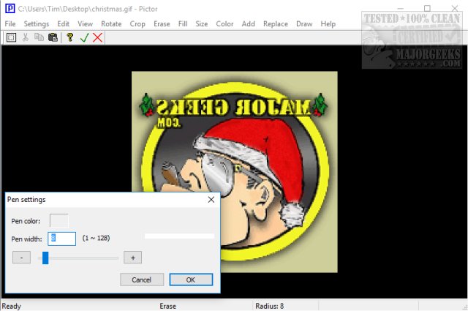Click the Pen color swatch
Image resolution: width=468 pixels, height=311 pixels.
pos(59,221)
